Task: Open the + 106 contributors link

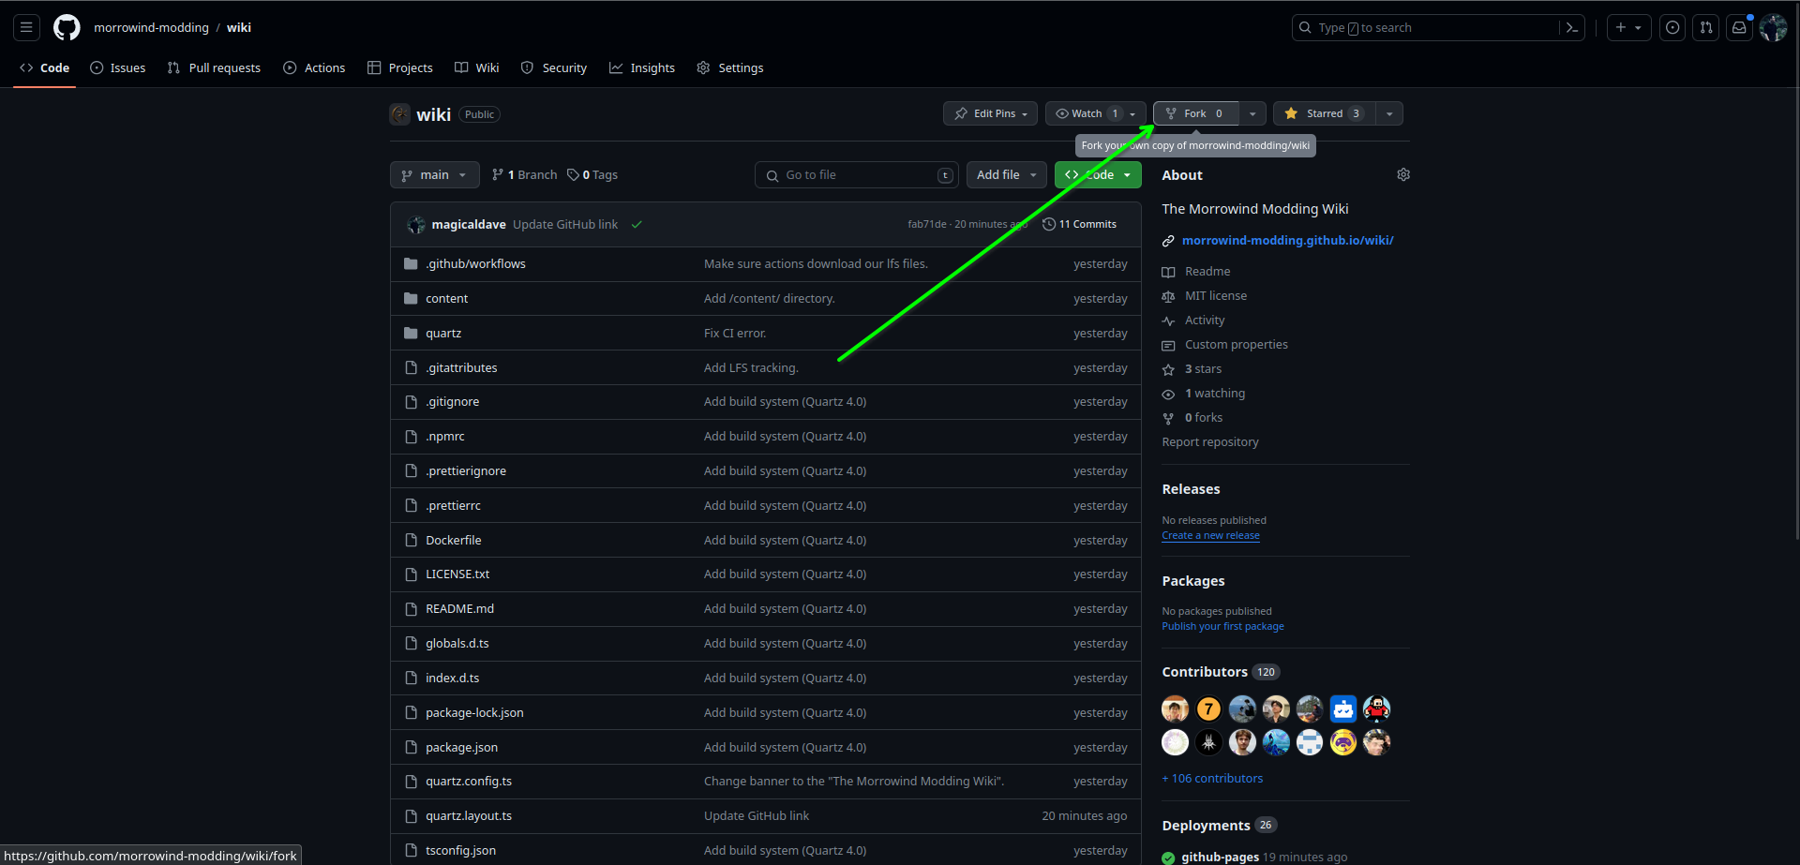Action: [x=1212, y=779]
